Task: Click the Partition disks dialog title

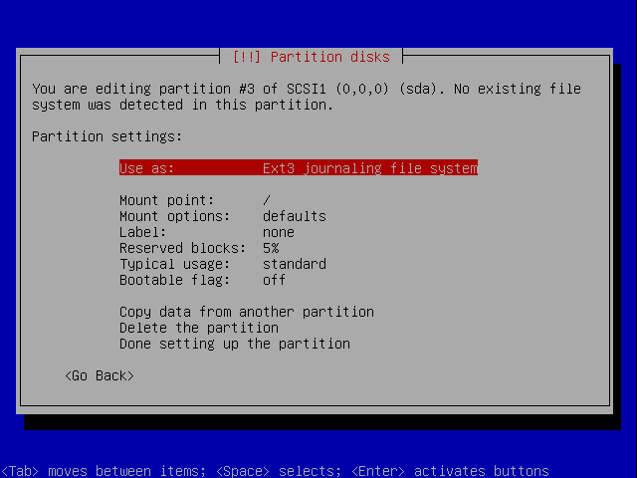Action: 312,57
